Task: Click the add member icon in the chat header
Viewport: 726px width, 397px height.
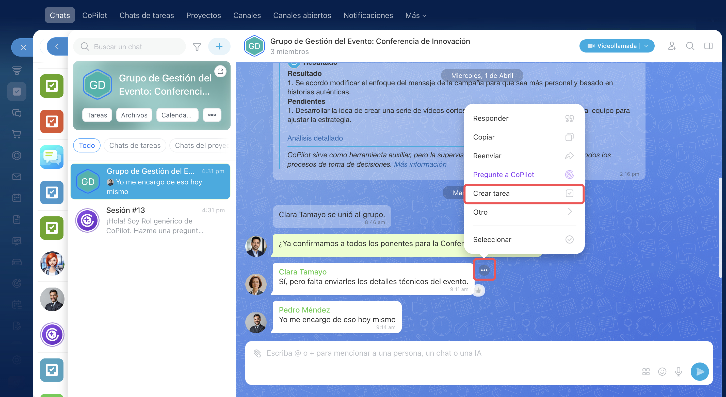Action: tap(672, 46)
